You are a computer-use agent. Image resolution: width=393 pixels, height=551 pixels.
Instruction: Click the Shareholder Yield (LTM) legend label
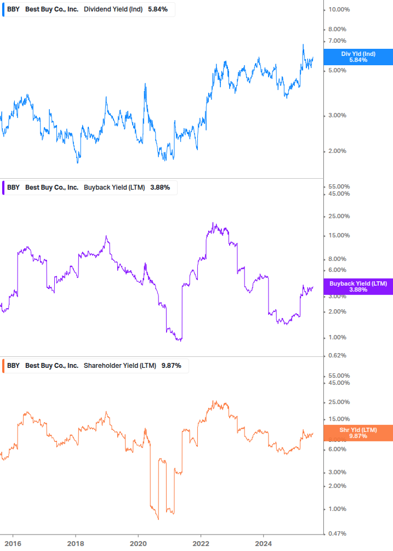click(119, 366)
